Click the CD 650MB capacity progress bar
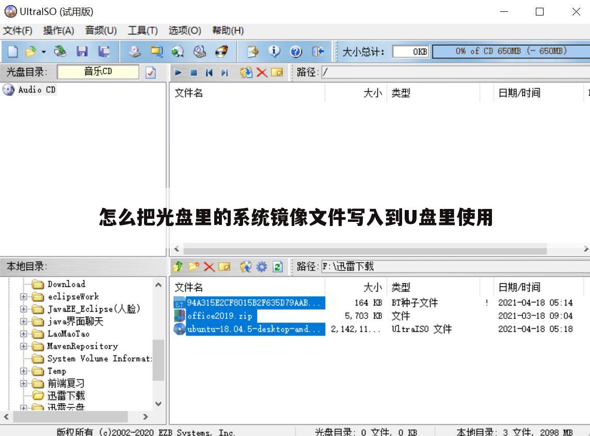 click(x=511, y=52)
